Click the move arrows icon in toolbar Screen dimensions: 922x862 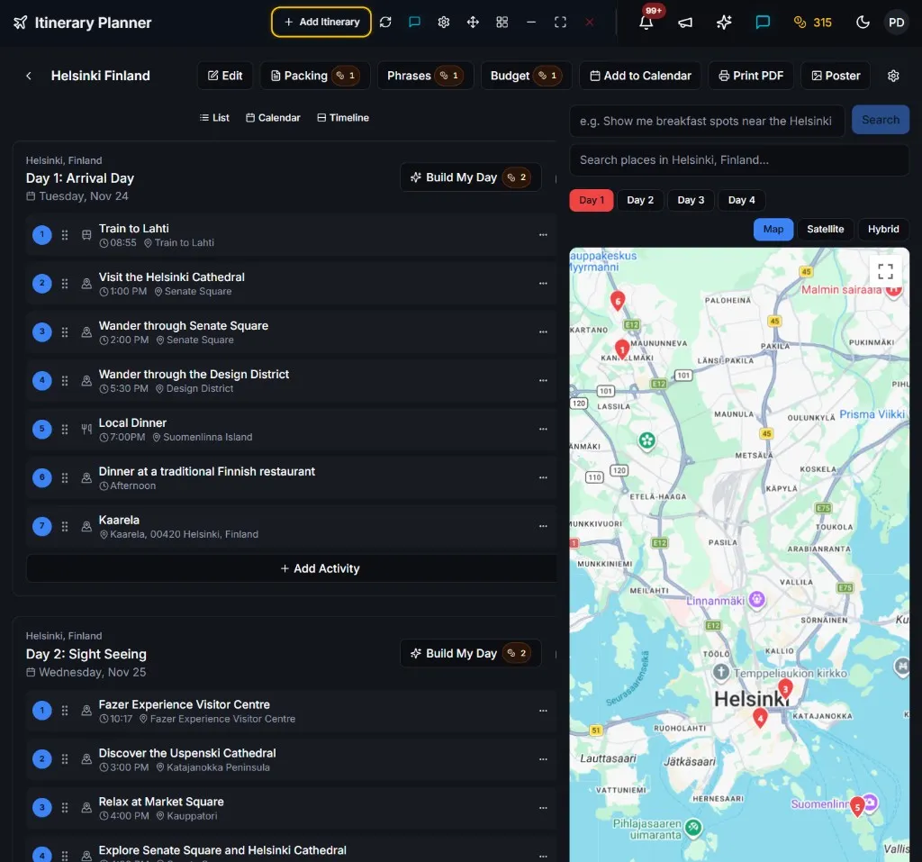473,23
